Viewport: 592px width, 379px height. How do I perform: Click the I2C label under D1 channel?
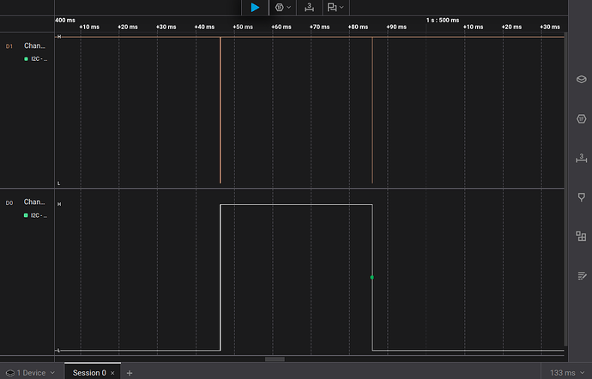coord(39,59)
